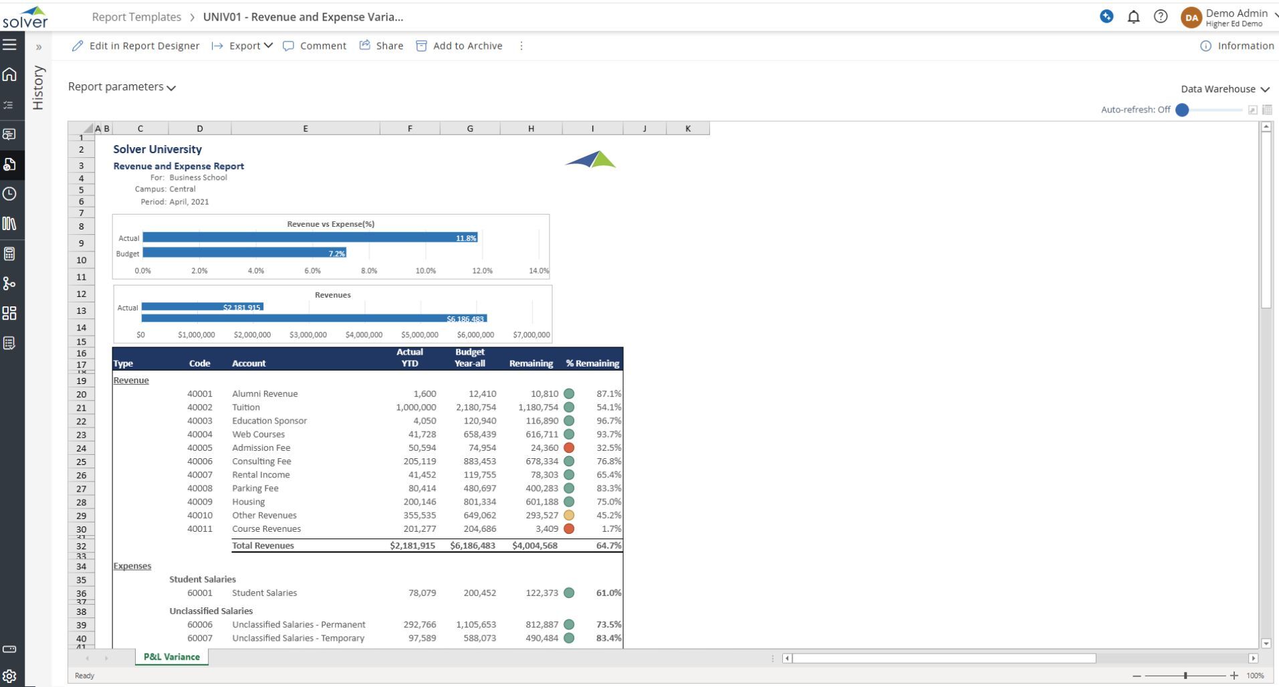Open the library books sidebar icon
This screenshot has width=1279, height=687.
9,223
